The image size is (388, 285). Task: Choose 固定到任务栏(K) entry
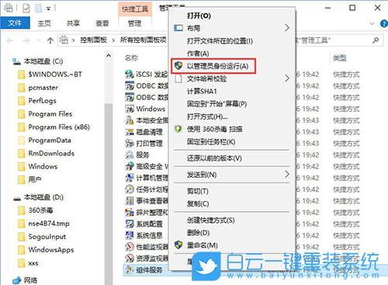(211, 142)
